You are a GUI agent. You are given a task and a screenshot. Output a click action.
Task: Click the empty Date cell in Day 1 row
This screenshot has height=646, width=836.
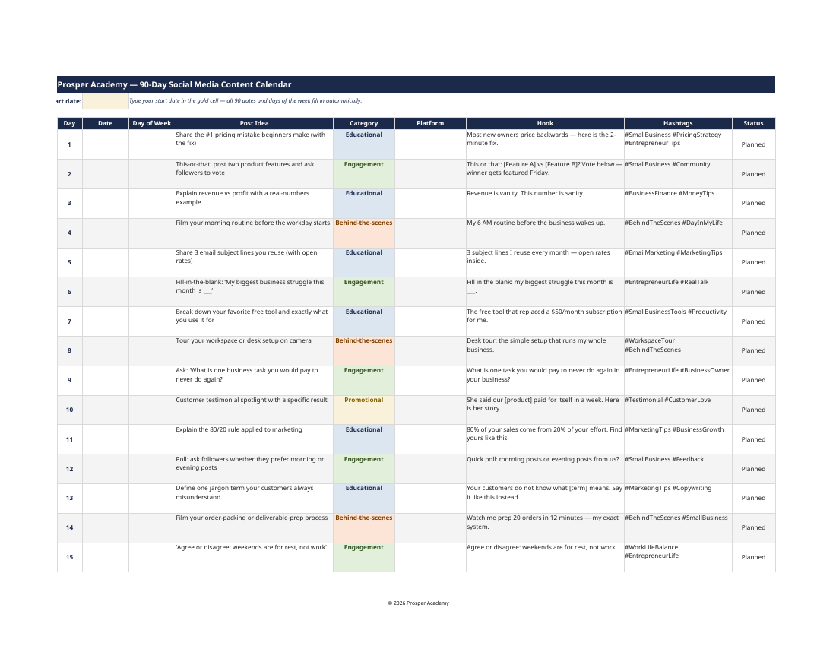106,144
